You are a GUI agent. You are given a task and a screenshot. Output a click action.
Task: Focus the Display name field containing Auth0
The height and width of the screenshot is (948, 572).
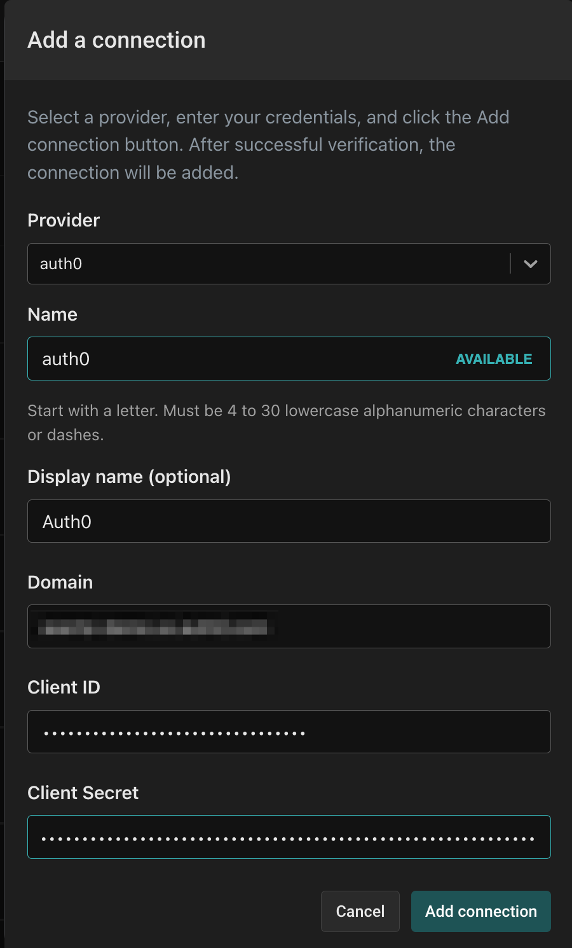289,521
